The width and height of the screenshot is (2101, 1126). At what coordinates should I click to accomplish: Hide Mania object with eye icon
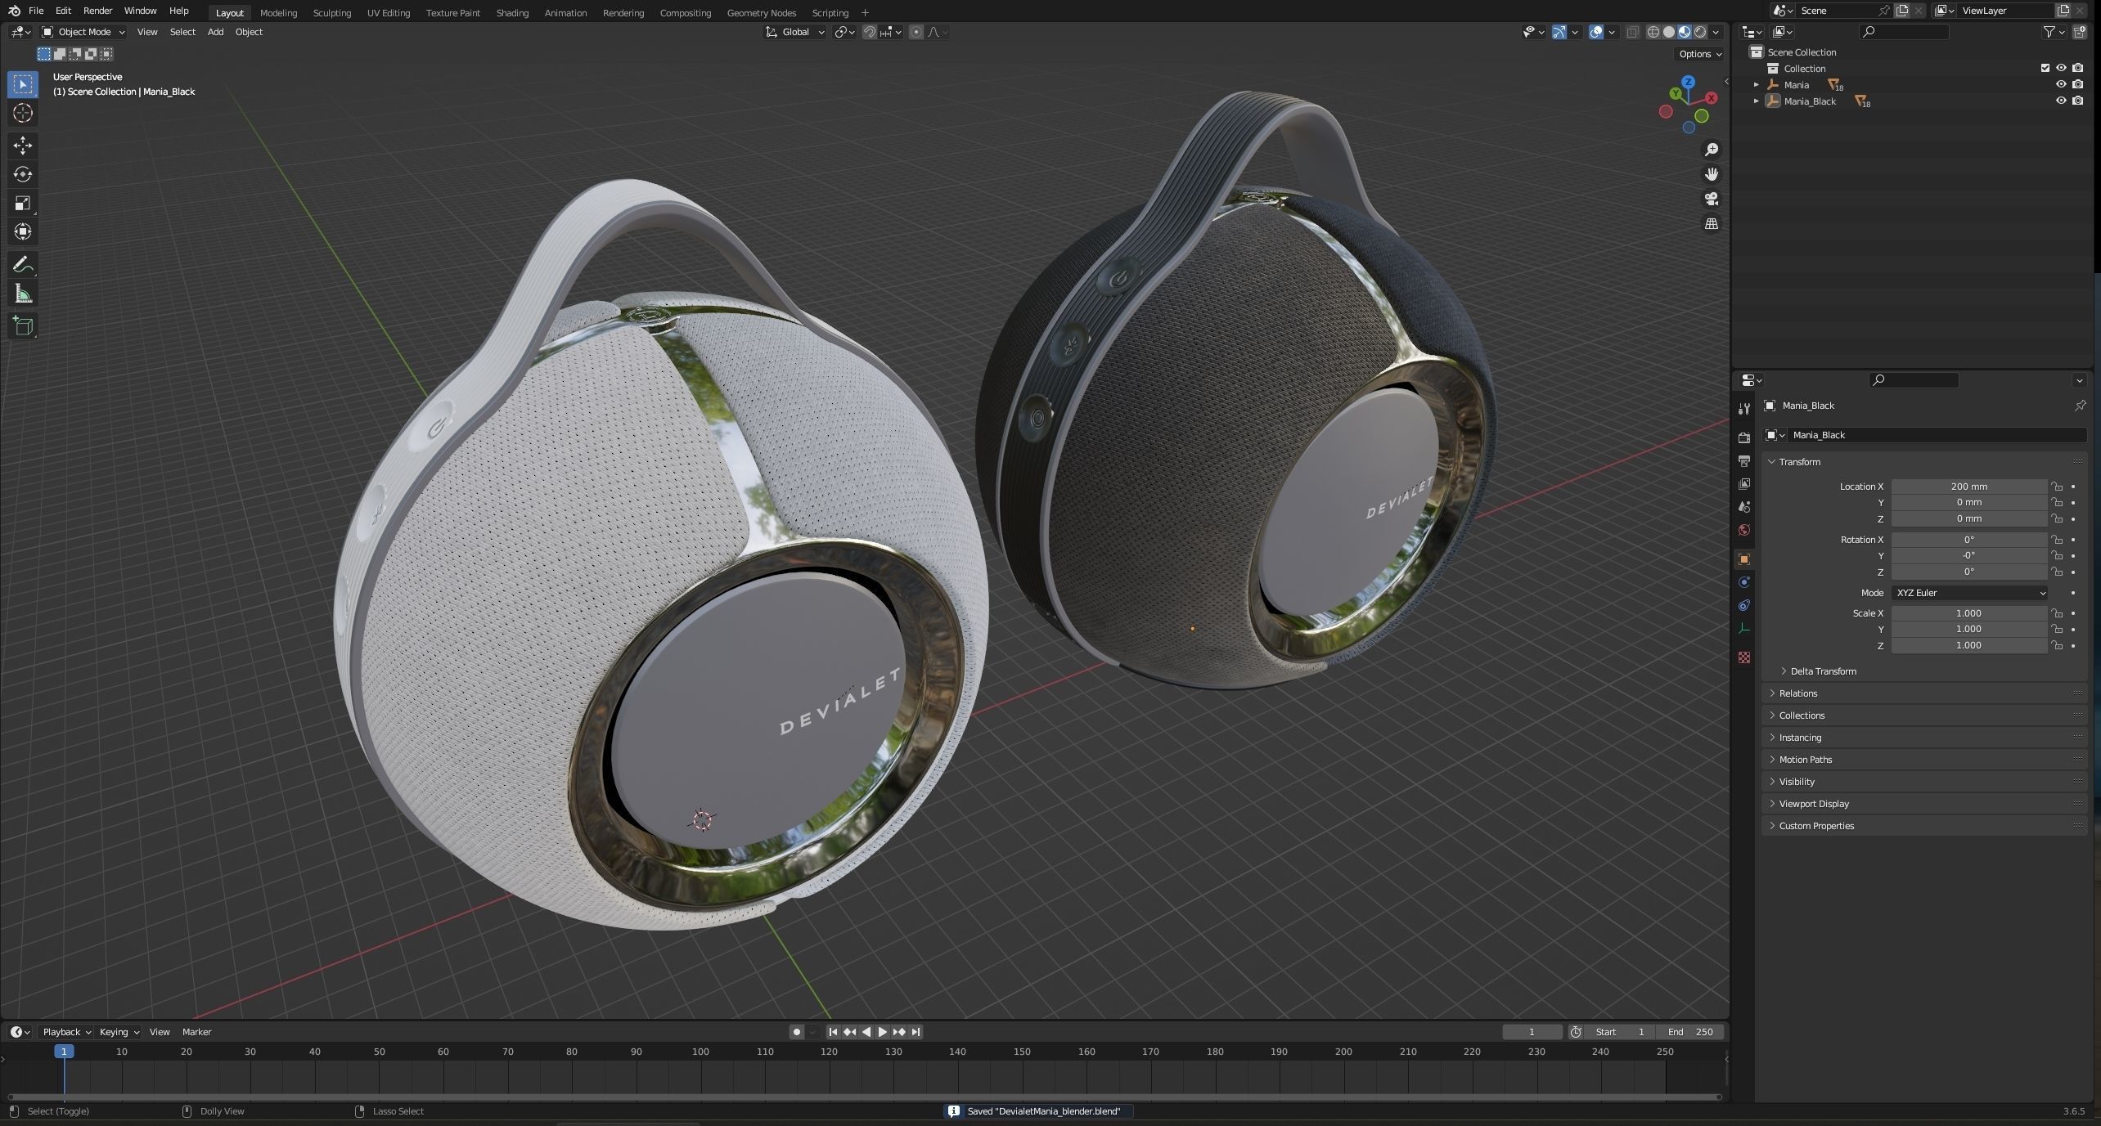point(2061,84)
